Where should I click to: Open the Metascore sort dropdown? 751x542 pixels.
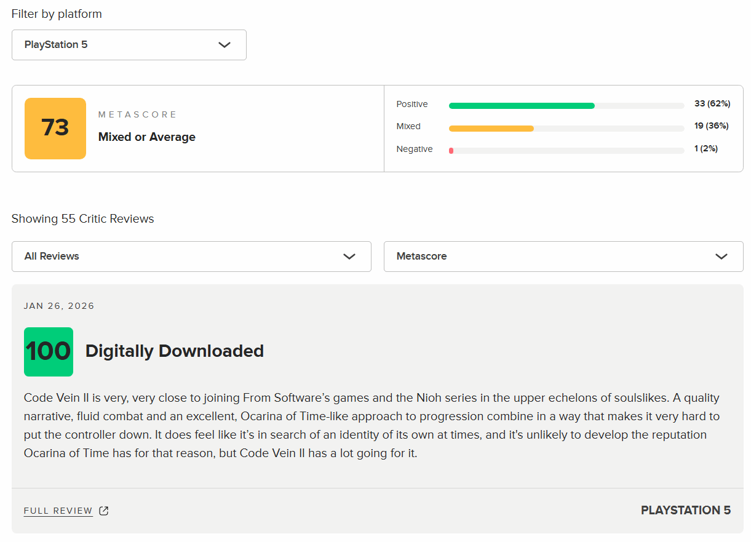coord(563,257)
